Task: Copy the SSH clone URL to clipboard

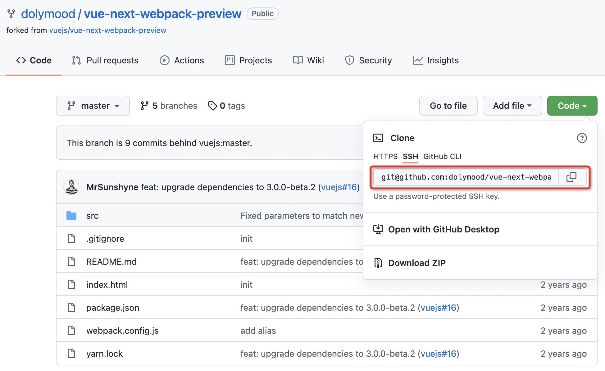Action: tap(571, 177)
